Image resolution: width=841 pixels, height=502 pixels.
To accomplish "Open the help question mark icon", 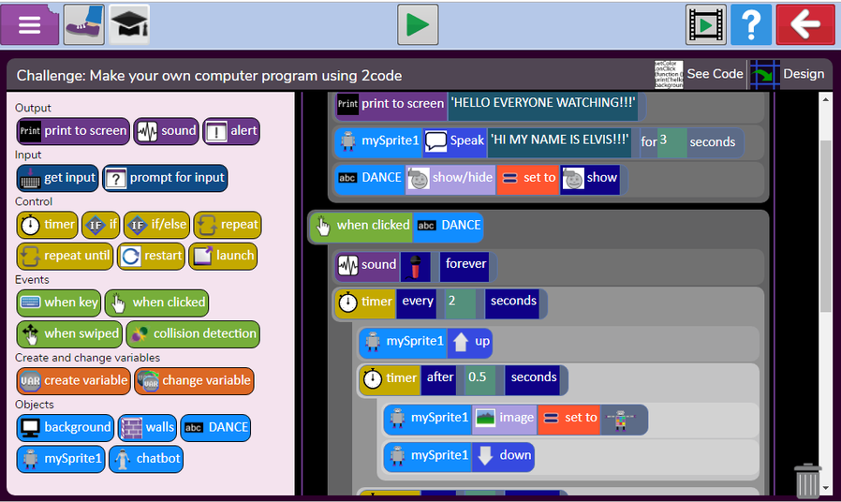I will [x=750, y=24].
